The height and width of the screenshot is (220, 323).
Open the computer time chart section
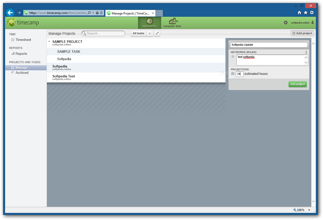pos(172,23)
